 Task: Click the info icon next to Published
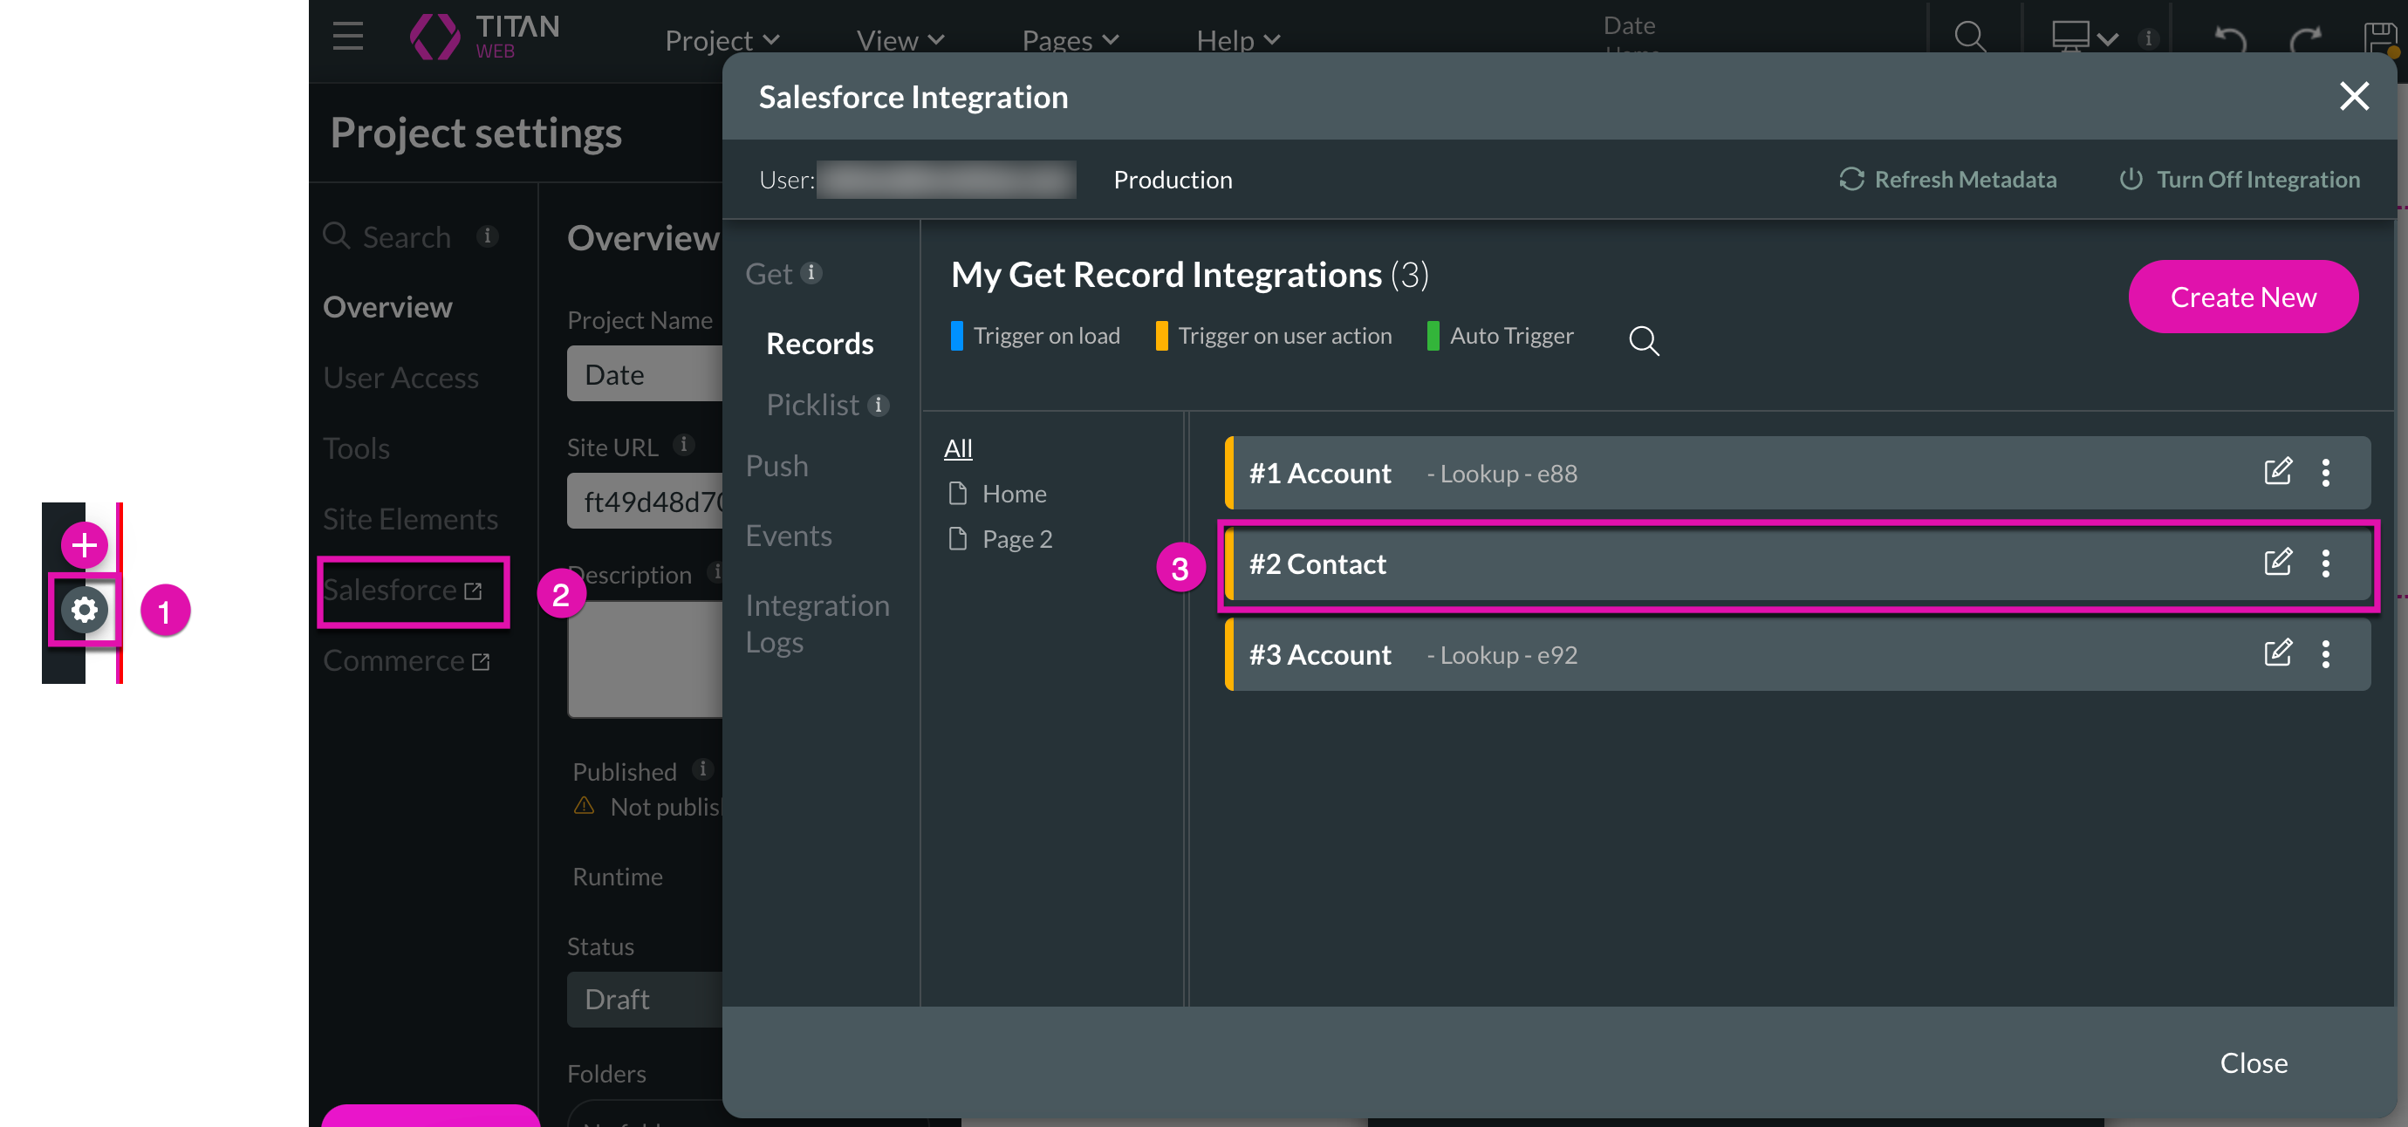click(702, 769)
